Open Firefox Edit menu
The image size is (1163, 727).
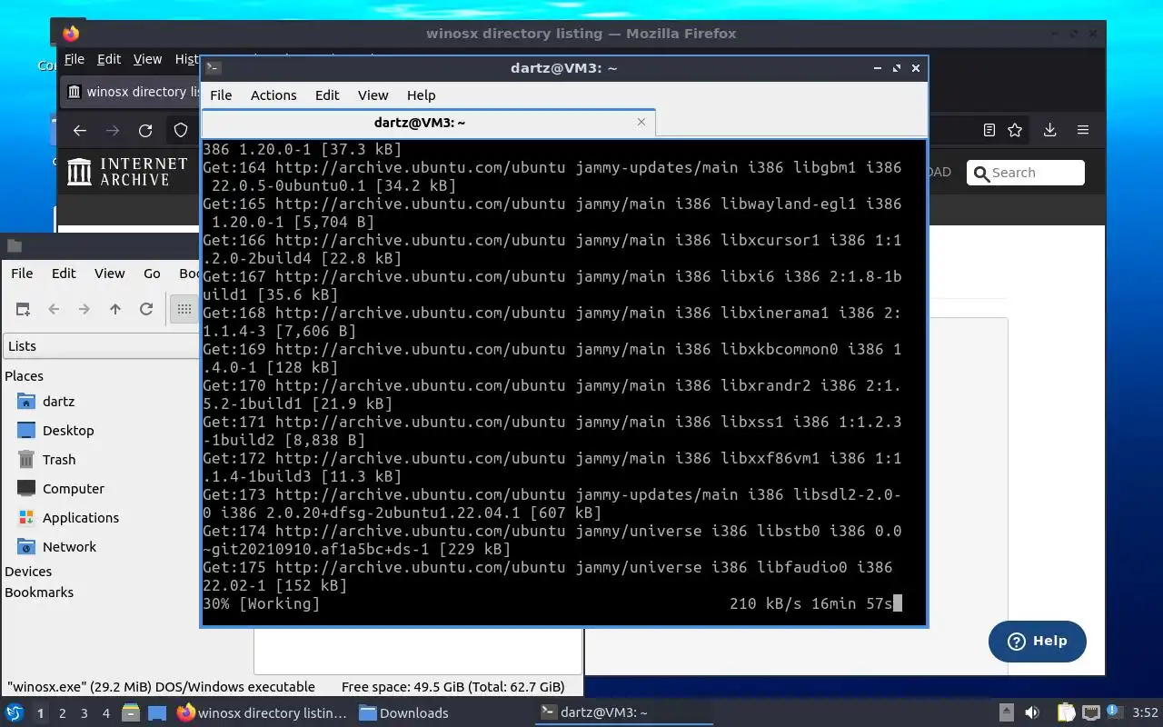(x=109, y=59)
